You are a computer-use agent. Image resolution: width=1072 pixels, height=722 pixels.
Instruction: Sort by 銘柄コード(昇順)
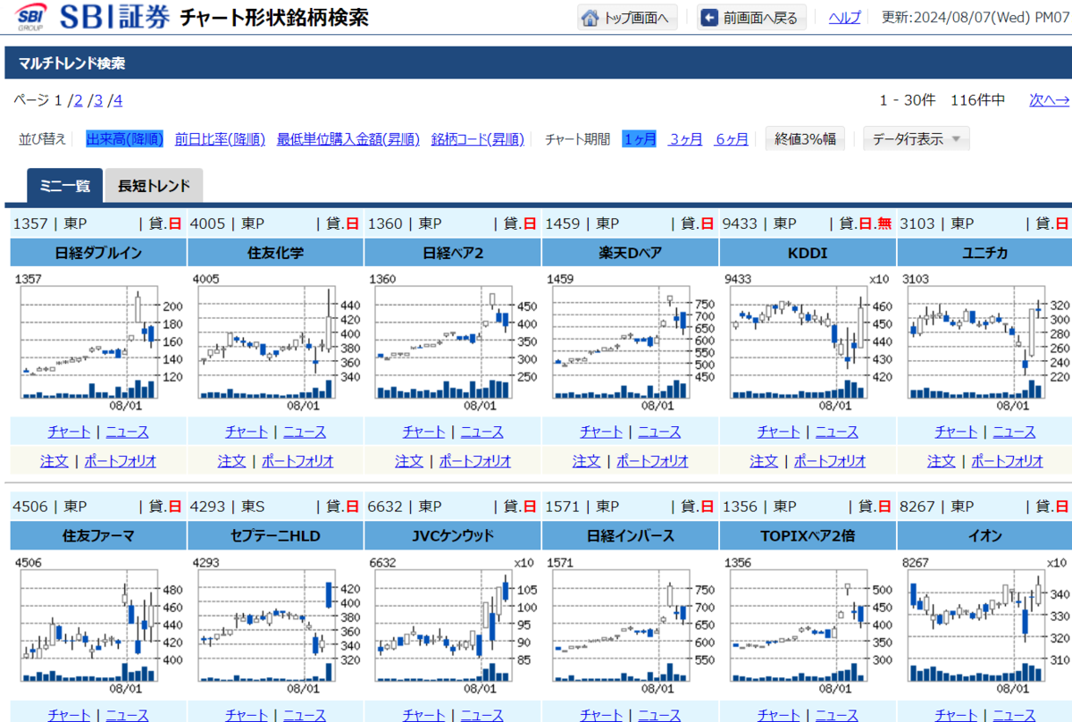pos(477,139)
